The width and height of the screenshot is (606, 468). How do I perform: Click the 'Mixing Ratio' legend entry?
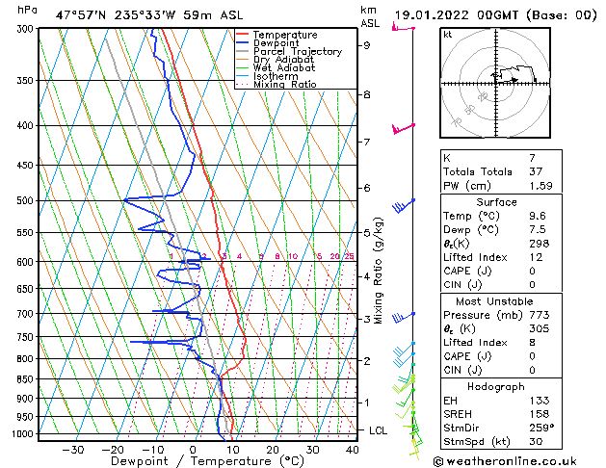(285, 84)
